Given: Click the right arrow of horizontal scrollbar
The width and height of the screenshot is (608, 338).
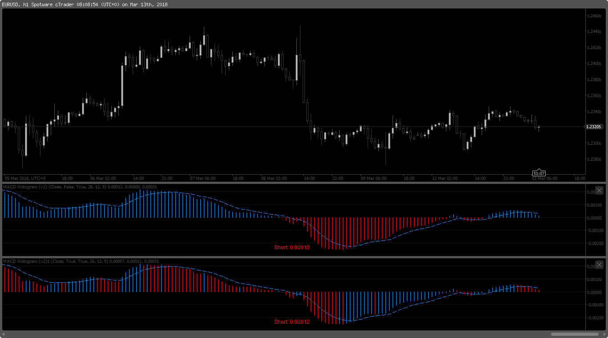Looking at the screenshot, I should click(603, 334).
